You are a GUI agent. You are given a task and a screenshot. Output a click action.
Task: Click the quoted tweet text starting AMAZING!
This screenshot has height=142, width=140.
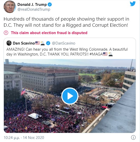pos(67,52)
